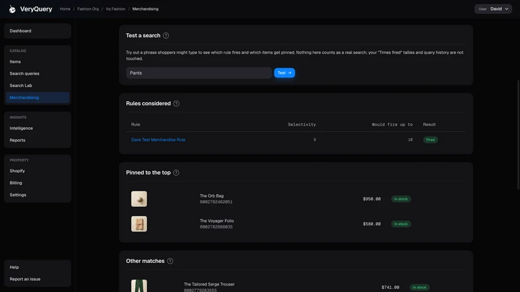The image size is (520, 292).
Task: Click Would fire up to header
Action: 392,125
